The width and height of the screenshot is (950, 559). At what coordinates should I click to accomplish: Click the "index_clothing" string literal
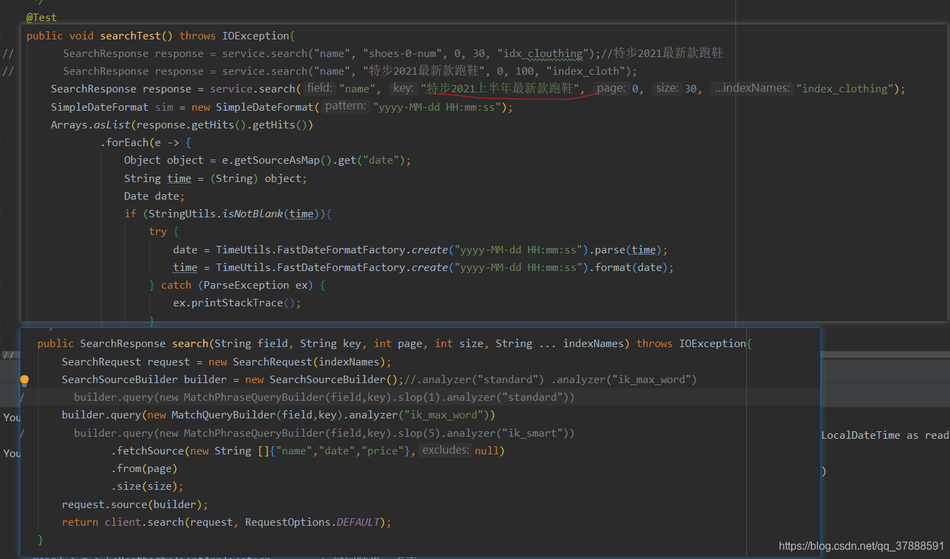tap(845, 89)
